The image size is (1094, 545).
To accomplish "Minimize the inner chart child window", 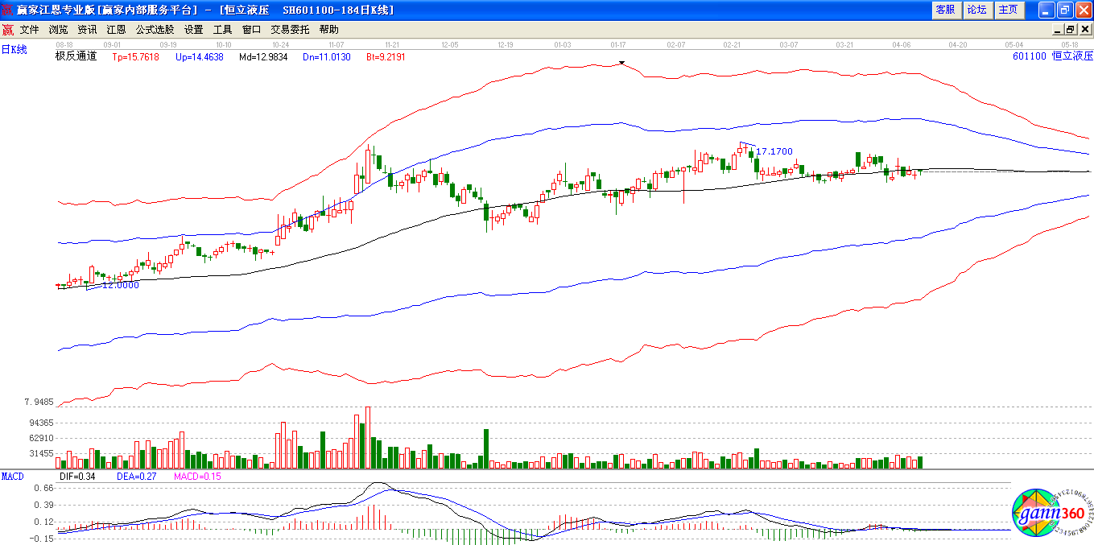I will tap(1058, 30).
